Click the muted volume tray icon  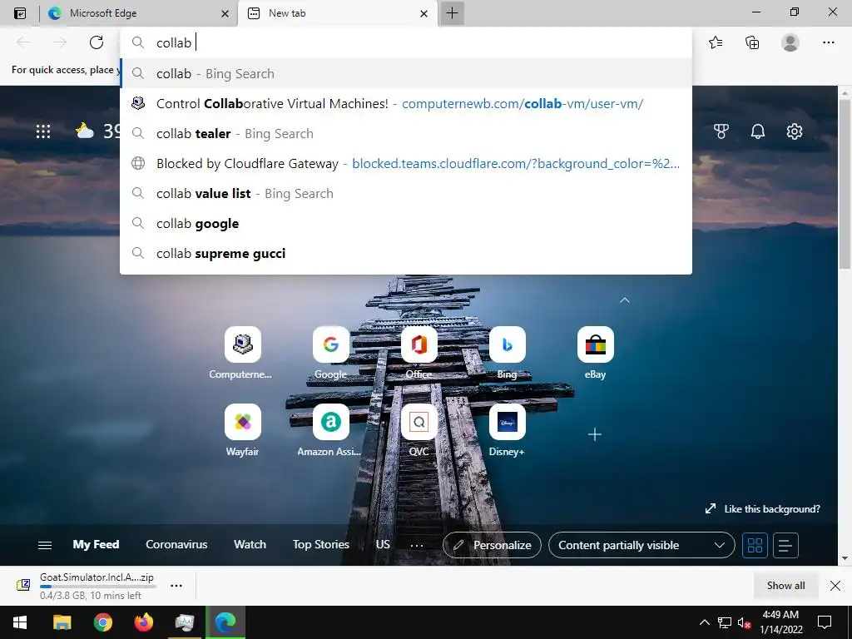point(744,622)
